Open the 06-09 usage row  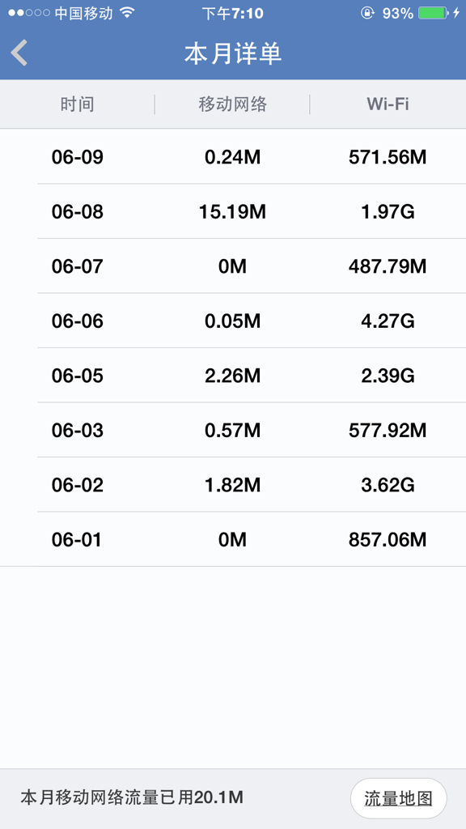[233, 157]
